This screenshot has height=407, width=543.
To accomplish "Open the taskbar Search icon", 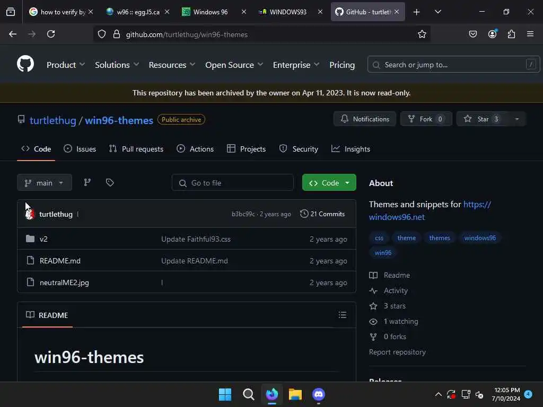I will pyautogui.click(x=248, y=394).
